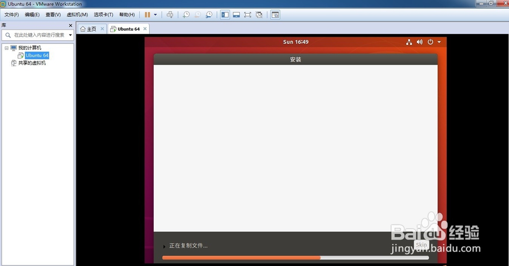Screen dimensions: 509x266
Task: Close the 主页 tab
Action: (102, 28)
